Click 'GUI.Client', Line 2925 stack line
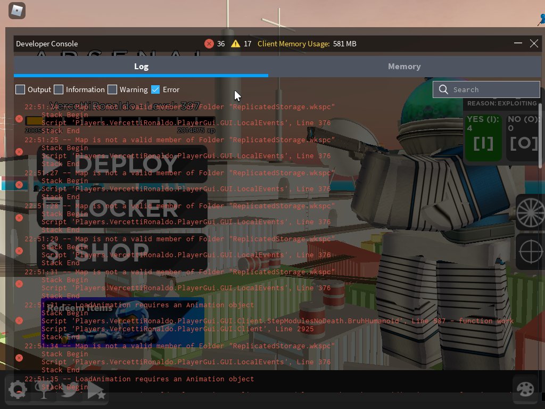The image size is (545, 409). click(177, 329)
